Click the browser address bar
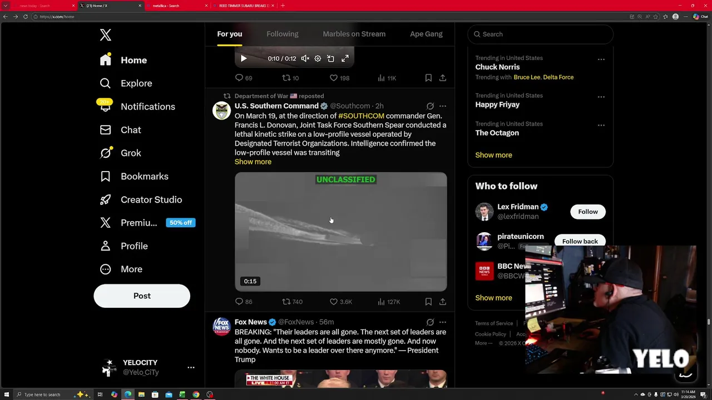 328,17
